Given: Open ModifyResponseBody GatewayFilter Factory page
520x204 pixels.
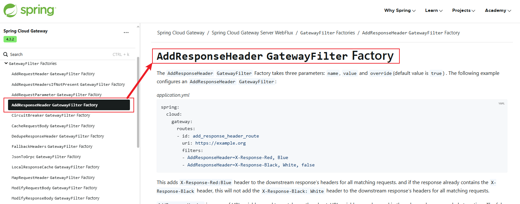Looking at the screenshot, I should (x=56, y=198).
